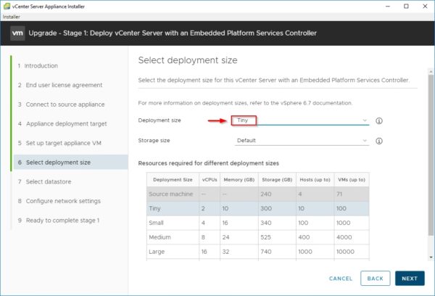Screen dimensions: 435x296
Task: Close the installer window
Action: click(x=425, y=6)
